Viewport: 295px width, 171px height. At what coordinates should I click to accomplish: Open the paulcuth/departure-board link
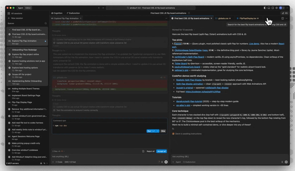point(187,67)
